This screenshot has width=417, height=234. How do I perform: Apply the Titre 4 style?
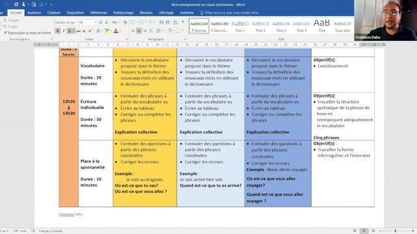(x=301, y=26)
